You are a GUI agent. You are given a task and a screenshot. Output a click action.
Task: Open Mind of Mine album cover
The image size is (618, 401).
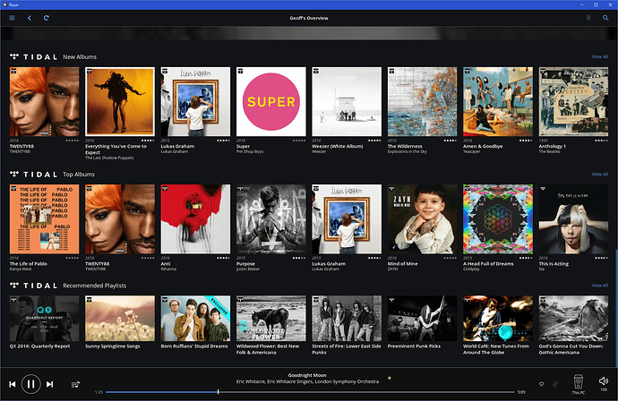coord(423,219)
